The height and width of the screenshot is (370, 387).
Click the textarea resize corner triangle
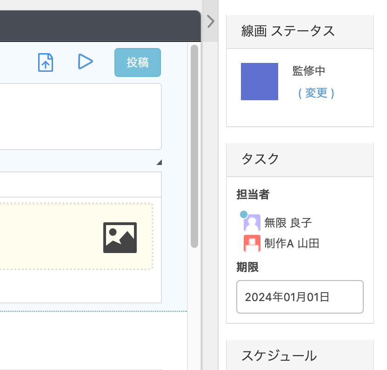[160, 162]
